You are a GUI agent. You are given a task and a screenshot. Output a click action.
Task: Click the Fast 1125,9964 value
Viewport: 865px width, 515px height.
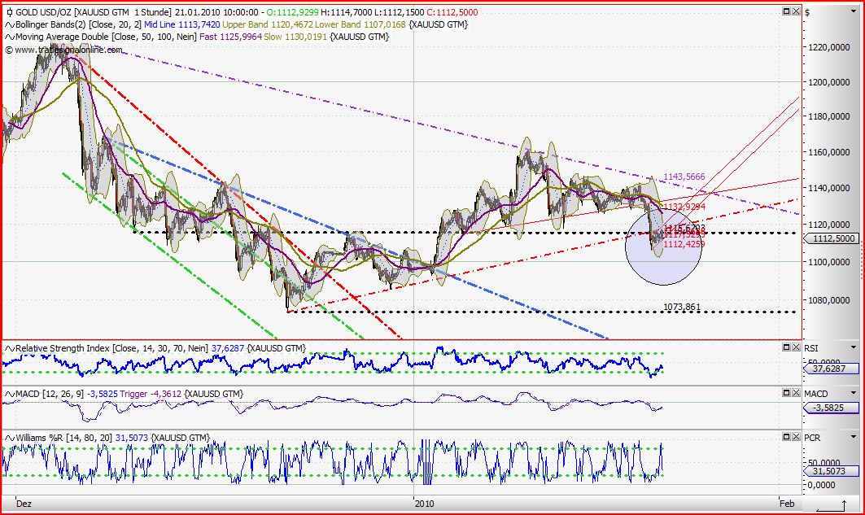(230, 37)
